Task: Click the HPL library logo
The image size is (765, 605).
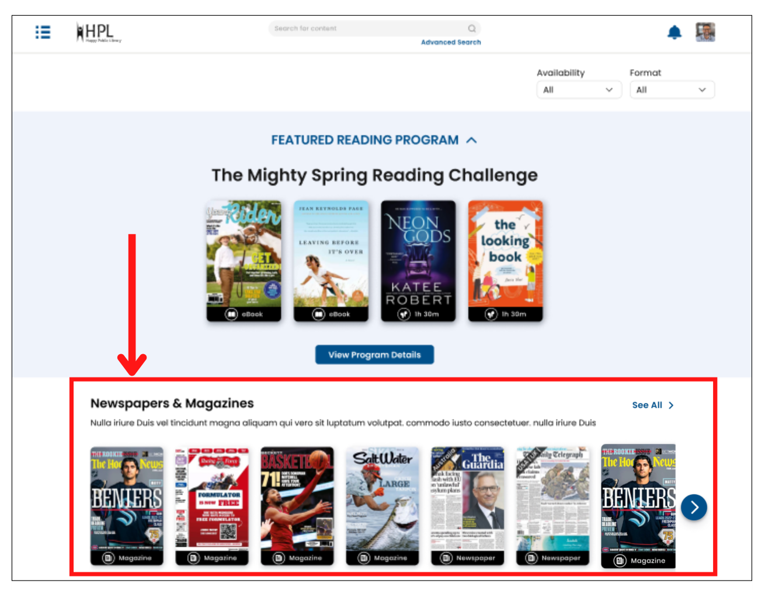Action: 98,33
